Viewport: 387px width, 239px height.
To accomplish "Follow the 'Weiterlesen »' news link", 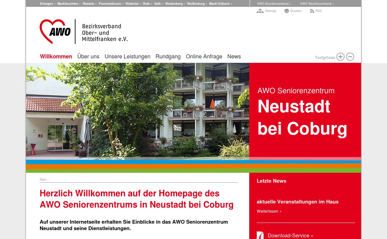I will tap(269, 211).
